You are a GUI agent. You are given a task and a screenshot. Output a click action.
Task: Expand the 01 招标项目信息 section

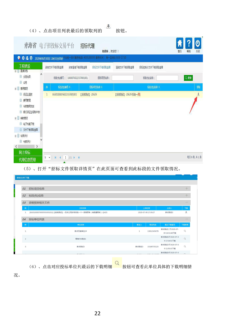point(186,188)
